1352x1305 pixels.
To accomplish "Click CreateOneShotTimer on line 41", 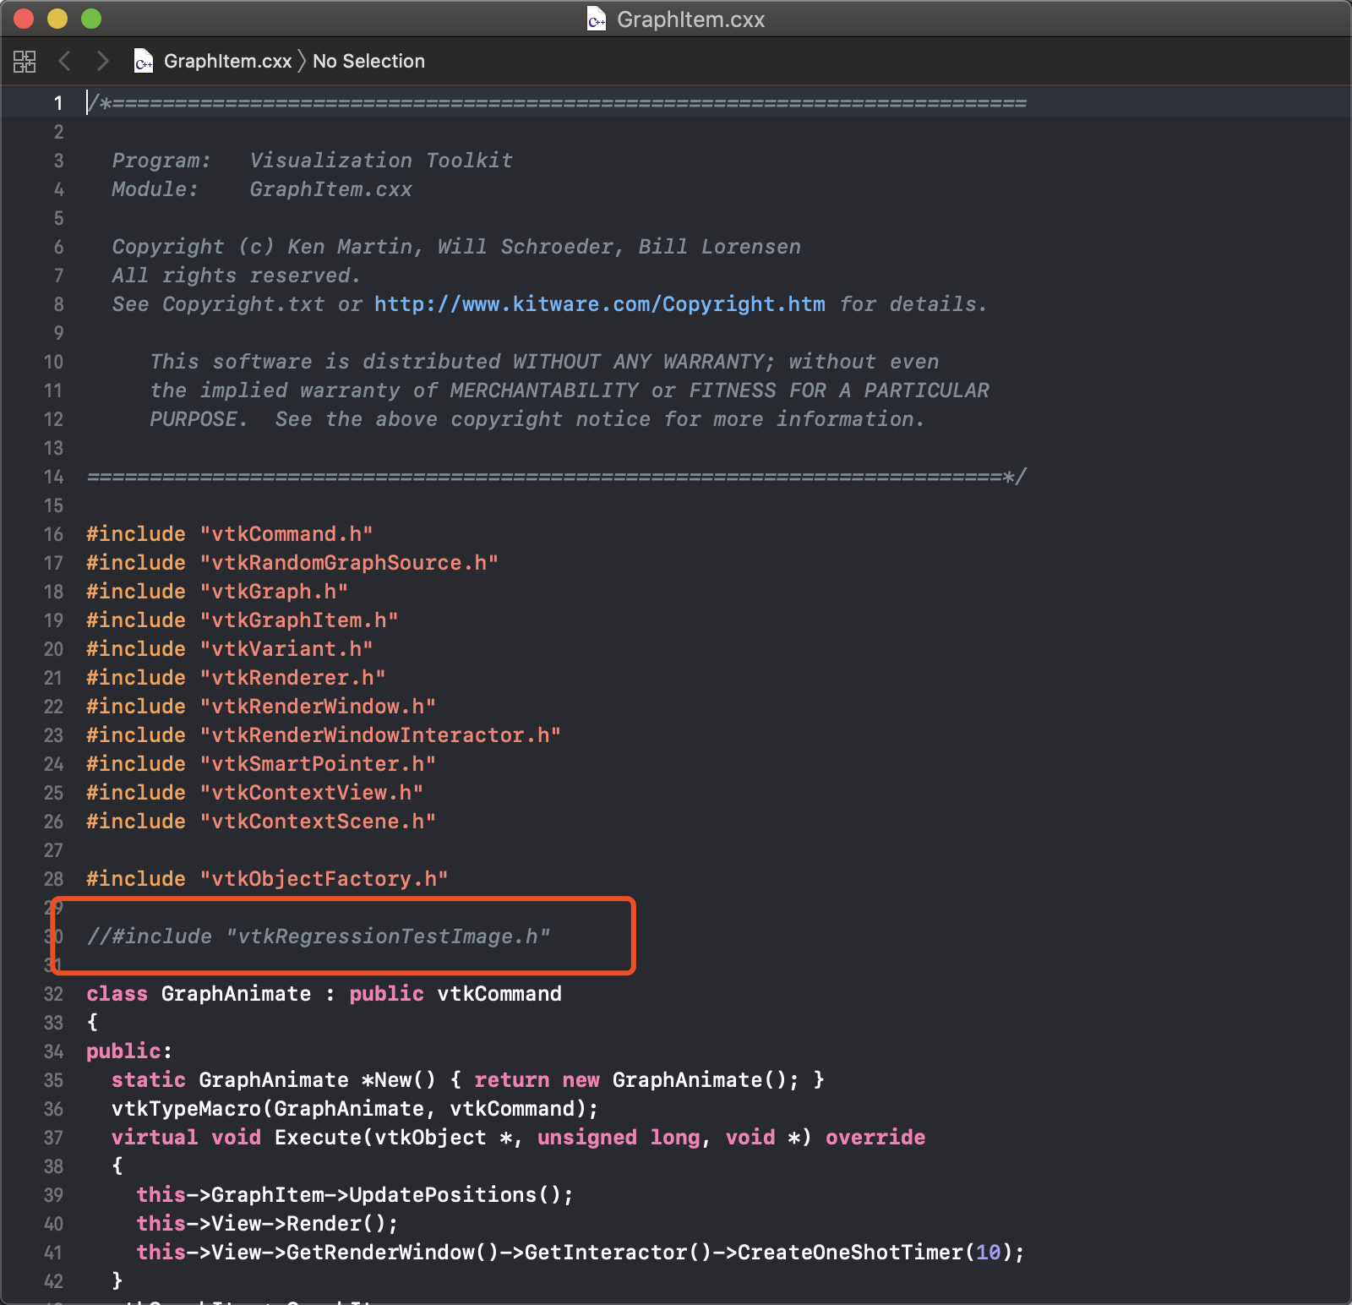I will (851, 1253).
